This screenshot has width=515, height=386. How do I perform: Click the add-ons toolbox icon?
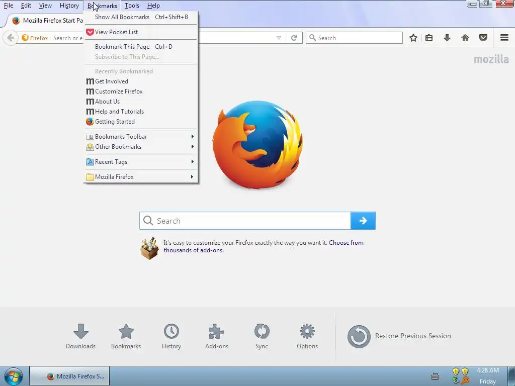(x=149, y=248)
